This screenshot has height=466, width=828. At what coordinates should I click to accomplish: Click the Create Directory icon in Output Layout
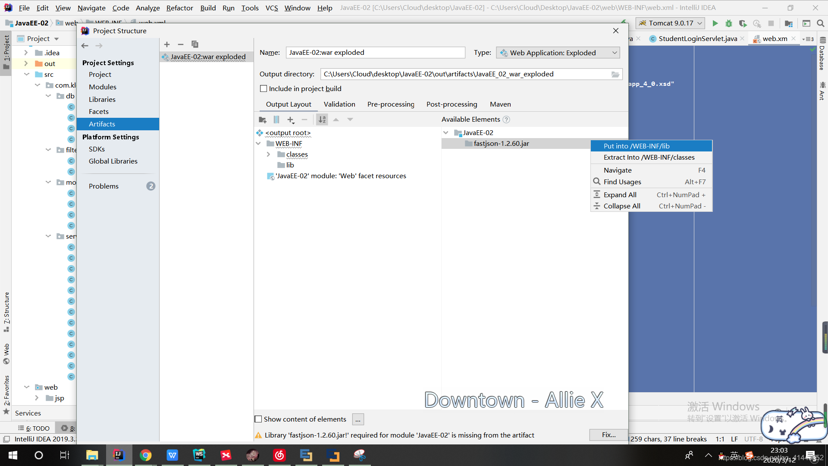coord(262,120)
